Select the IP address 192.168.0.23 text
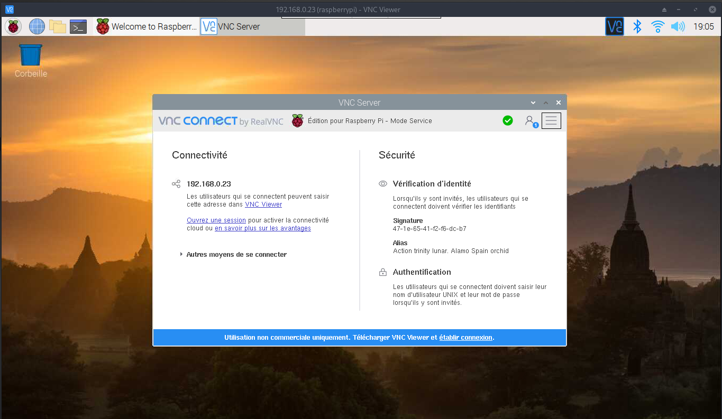 (209, 184)
